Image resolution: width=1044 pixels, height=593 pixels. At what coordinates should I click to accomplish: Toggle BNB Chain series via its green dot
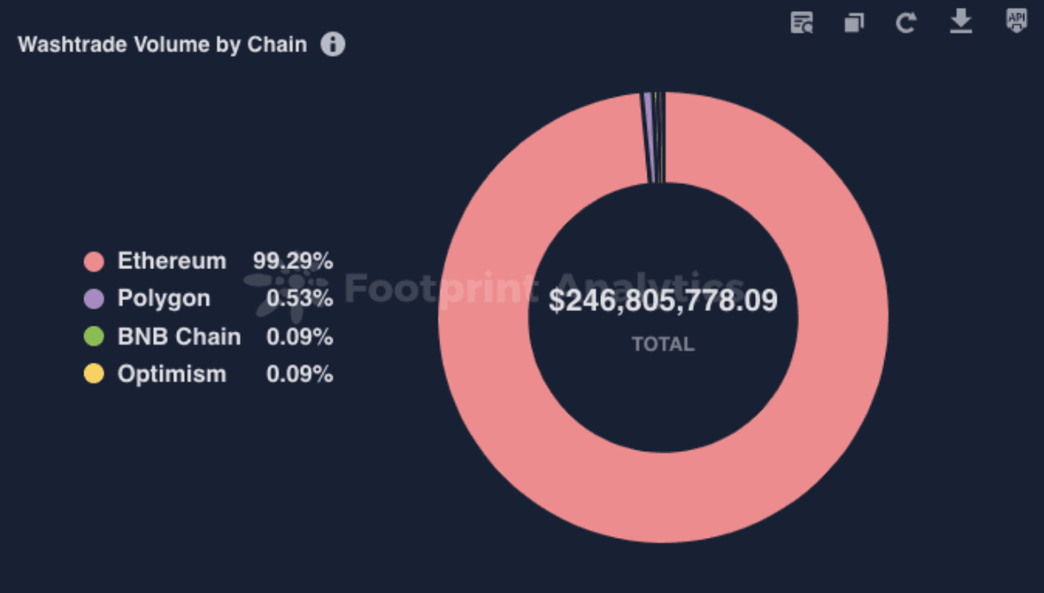(94, 337)
